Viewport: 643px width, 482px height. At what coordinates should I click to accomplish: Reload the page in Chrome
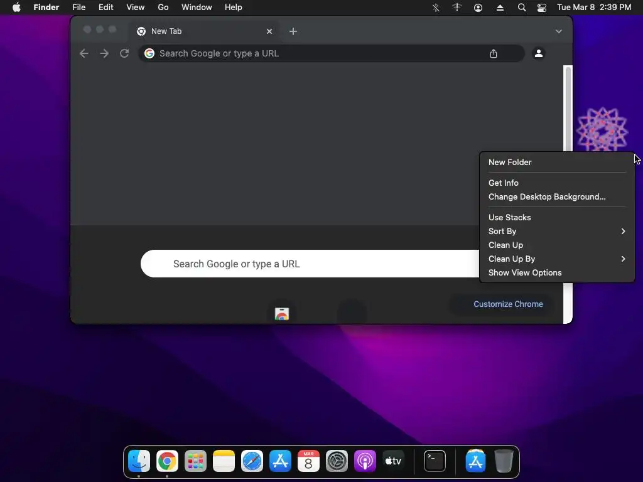pos(124,53)
